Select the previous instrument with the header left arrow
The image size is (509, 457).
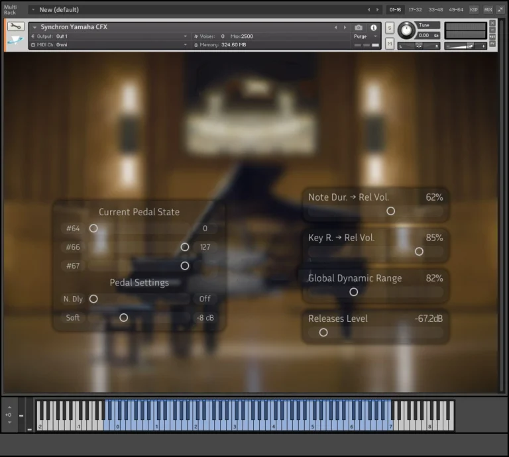(x=336, y=28)
